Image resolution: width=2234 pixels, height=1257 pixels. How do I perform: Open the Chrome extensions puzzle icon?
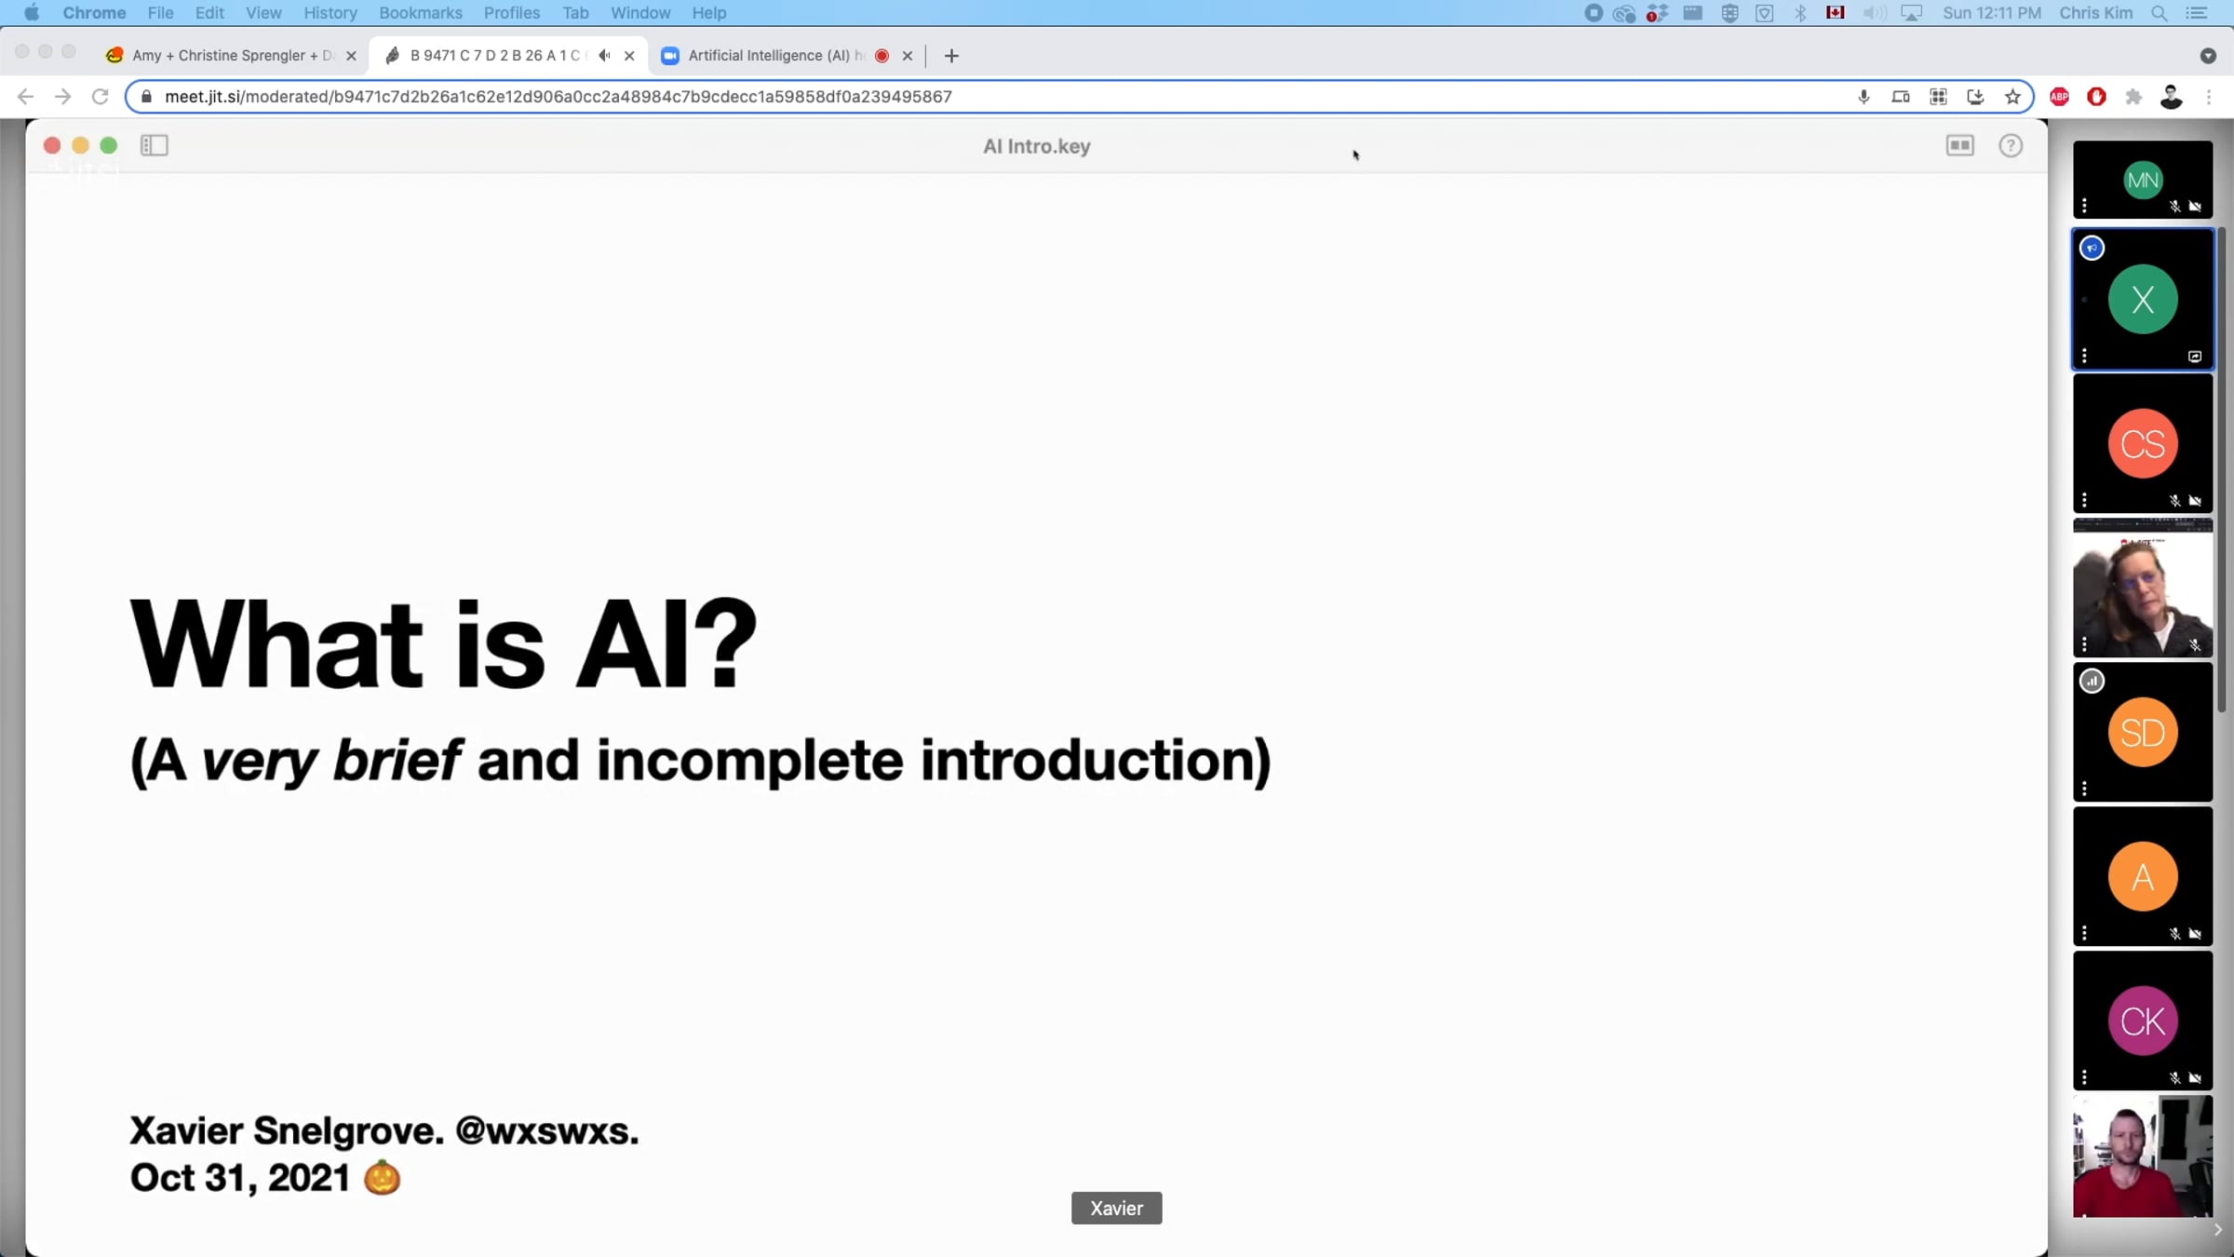[2133, 97]
